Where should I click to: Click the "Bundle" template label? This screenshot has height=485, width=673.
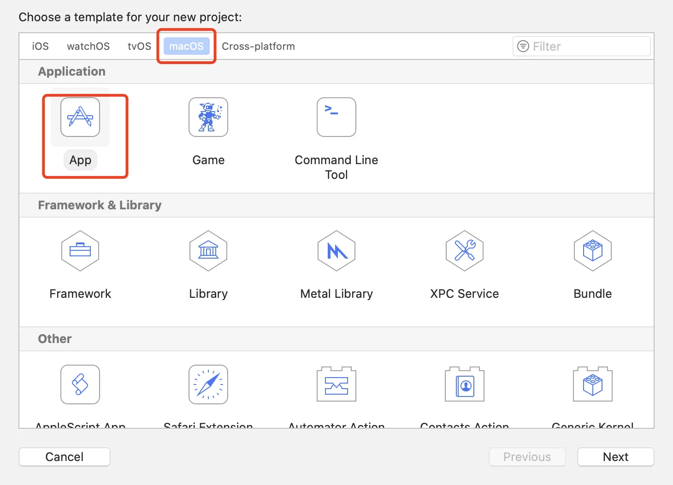[x=593, y=294]
